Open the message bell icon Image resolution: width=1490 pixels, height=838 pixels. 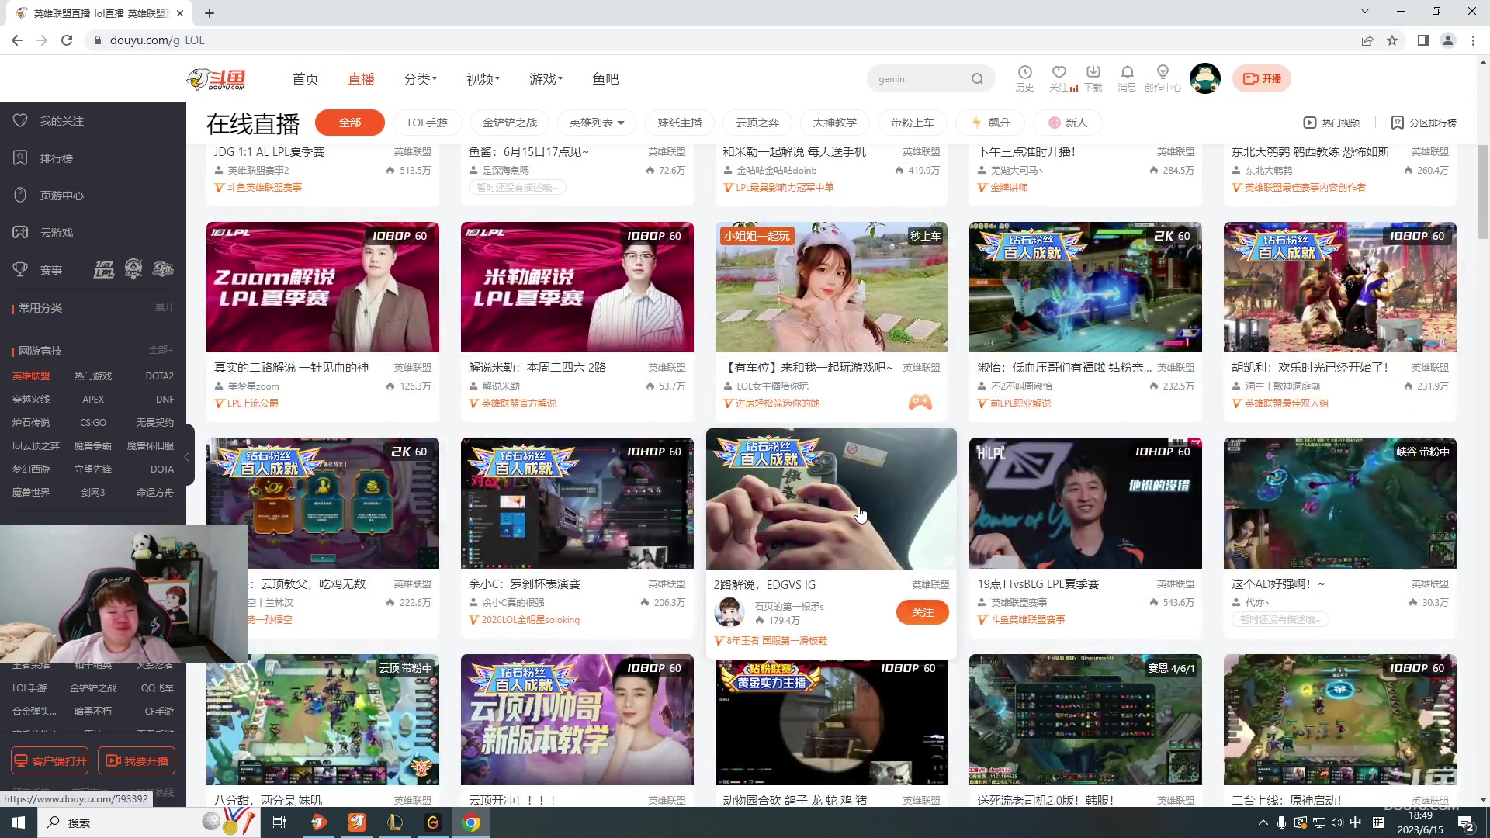pyautogui.click(x=1127, y=72)
